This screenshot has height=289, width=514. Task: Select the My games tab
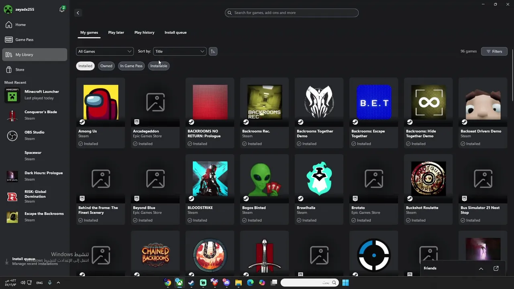89,33
